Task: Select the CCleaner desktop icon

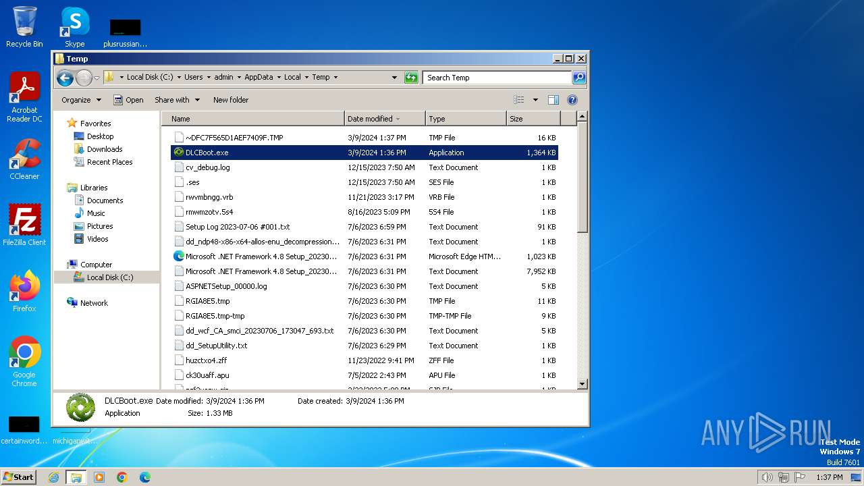Action: click(24, 159)
